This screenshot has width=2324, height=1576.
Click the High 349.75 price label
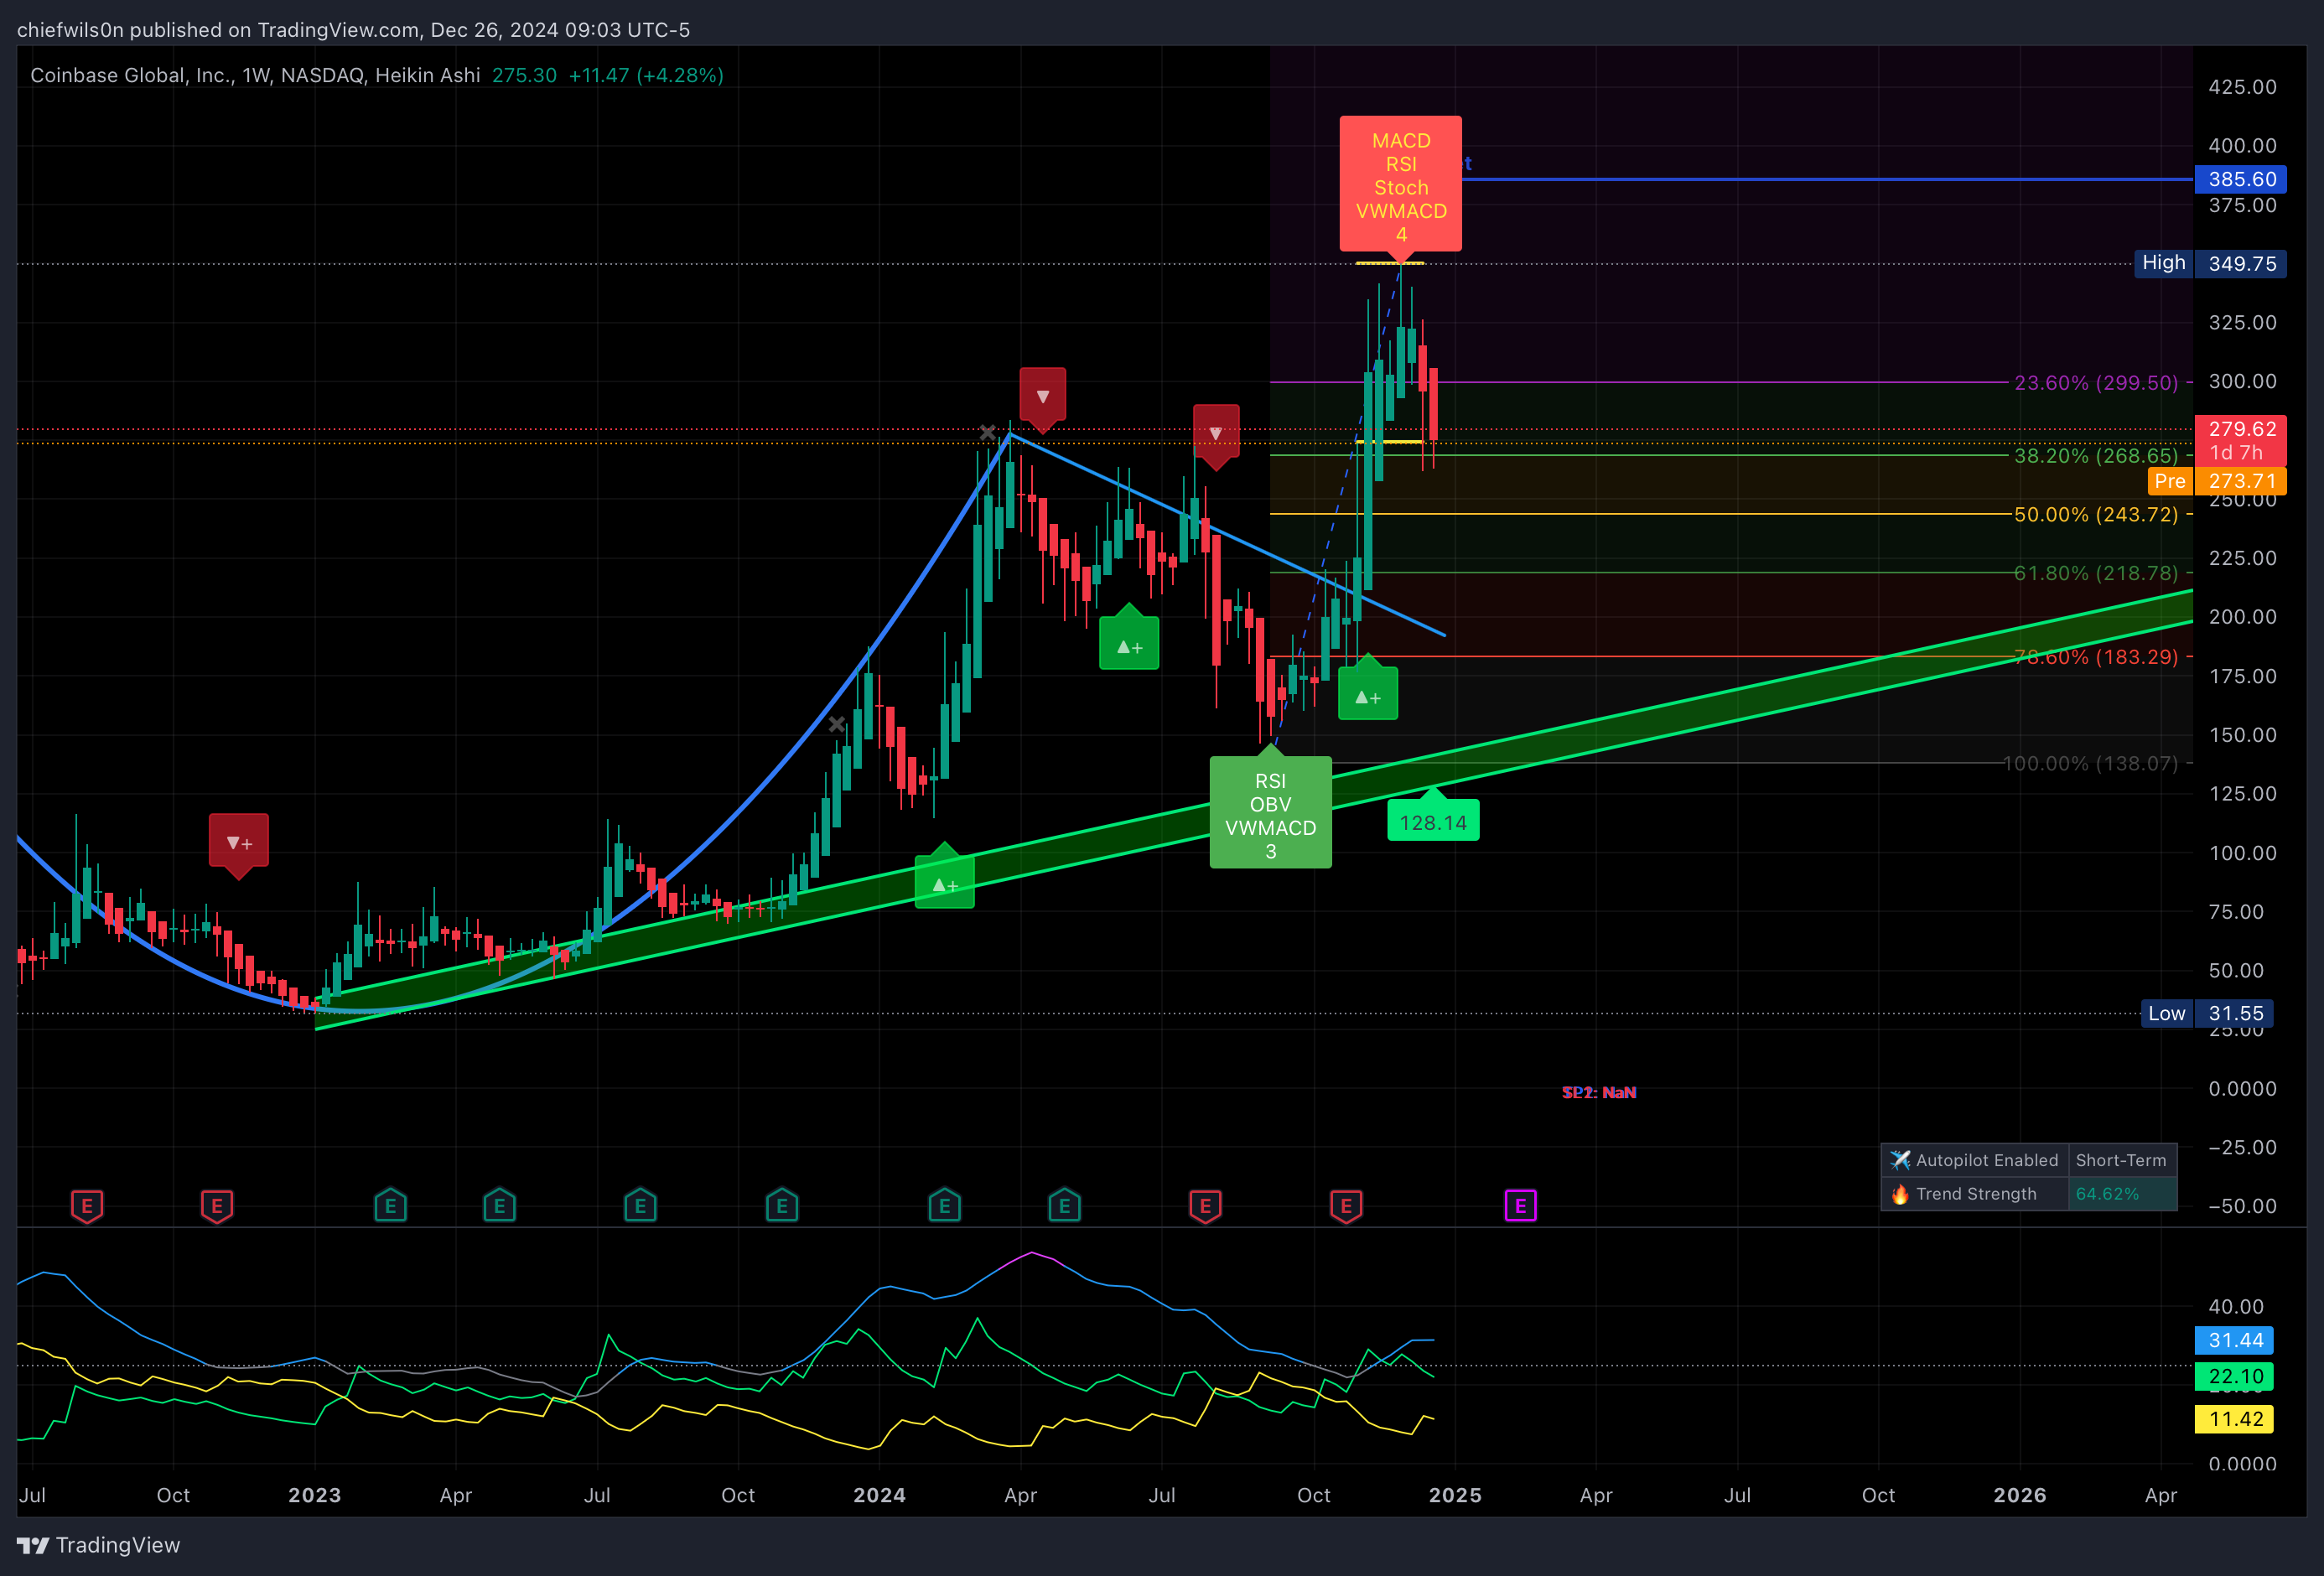click(x=2210, y=263)
